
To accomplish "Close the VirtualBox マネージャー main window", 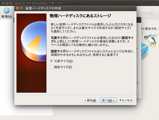I will click(x=3, y=3).
